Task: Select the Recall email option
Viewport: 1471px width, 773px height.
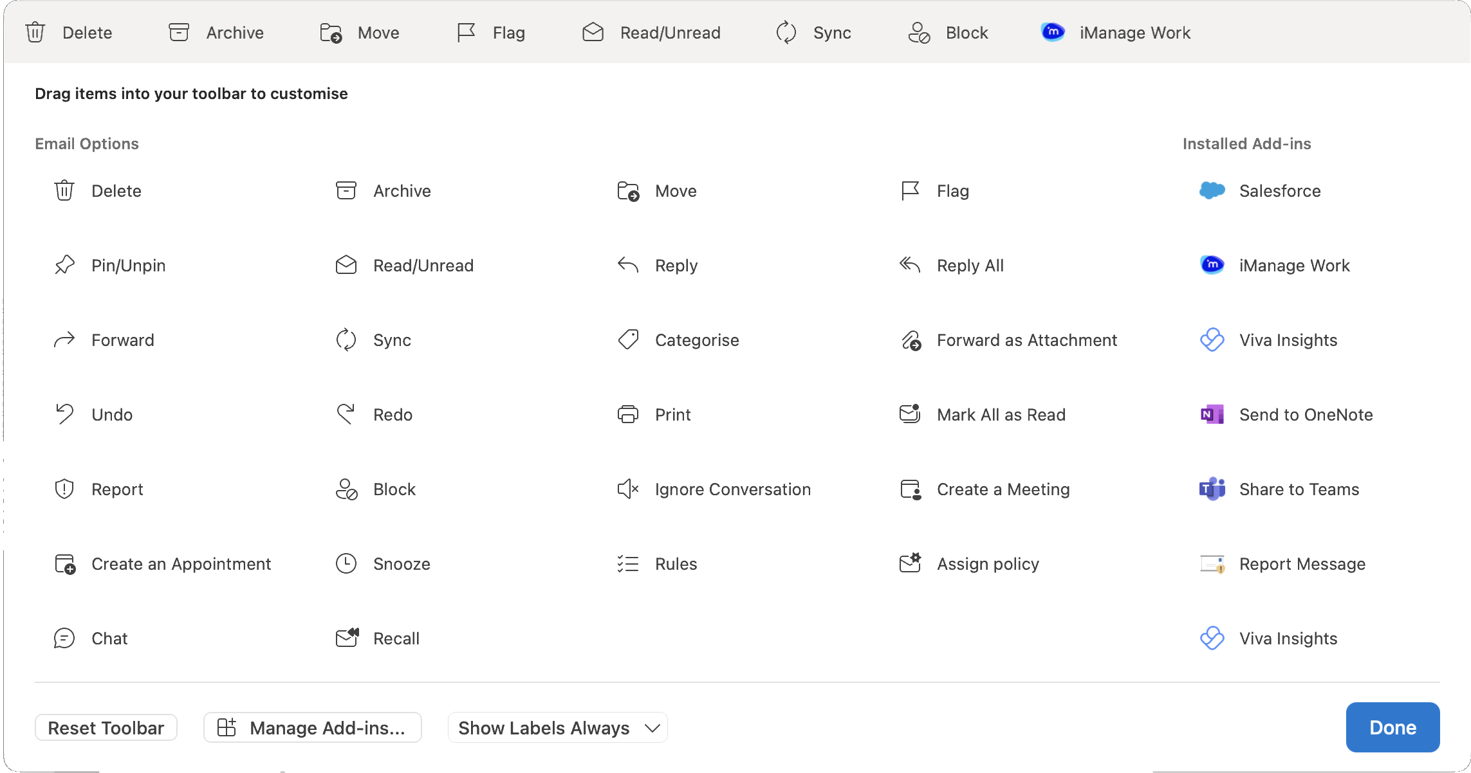Action: point(347,638)
